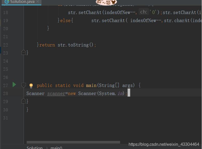Click the italic 'in' field after System
The image size is (202, 149).
click(120, 93)
